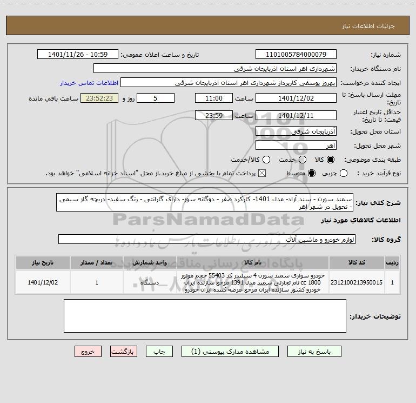
Task: Click the شرح کلی نیاز description box
Action: [205, 202]
